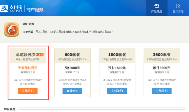Select the 产品商店 tab label
189x112 pixels.
click(x=156, y=11)
